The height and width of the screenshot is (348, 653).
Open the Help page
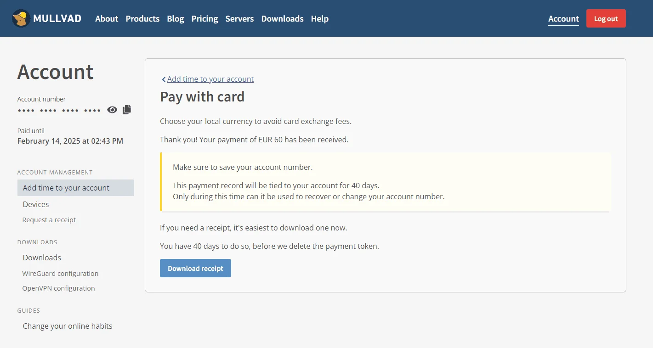coord(320,19)
